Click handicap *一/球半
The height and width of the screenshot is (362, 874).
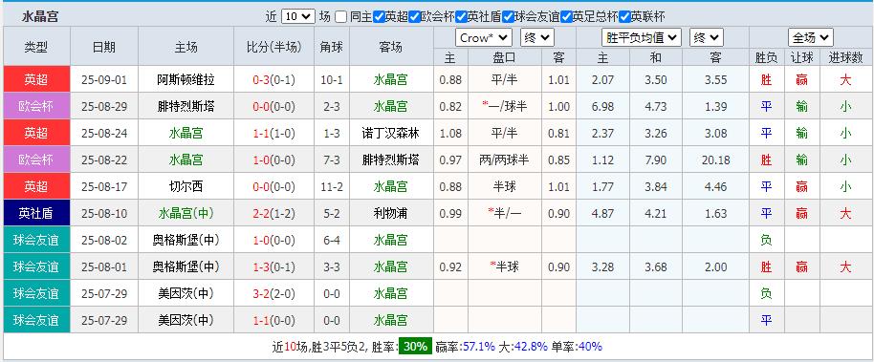[505, 106]
